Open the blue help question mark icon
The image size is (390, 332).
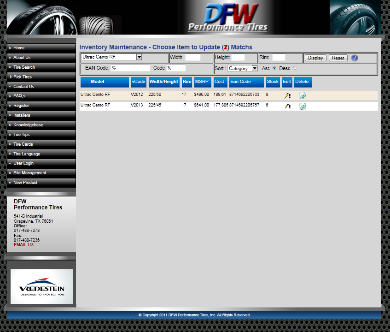click(355, 58)
